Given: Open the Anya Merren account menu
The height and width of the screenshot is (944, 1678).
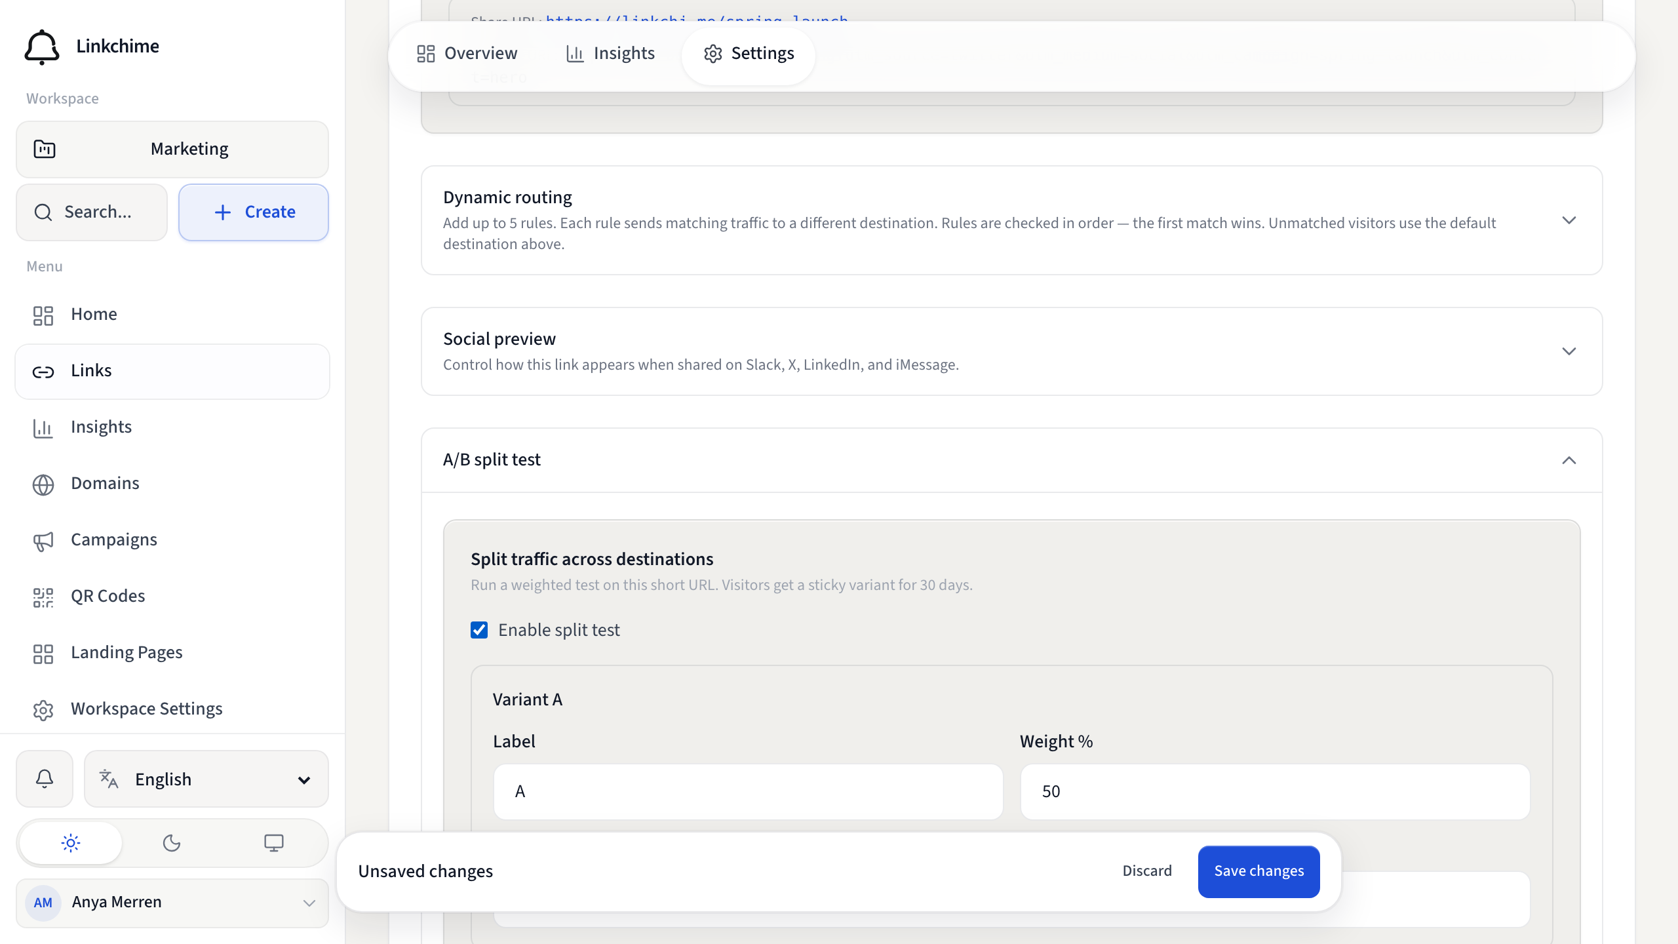Looking at the screenshot, I should click(172, 903).
